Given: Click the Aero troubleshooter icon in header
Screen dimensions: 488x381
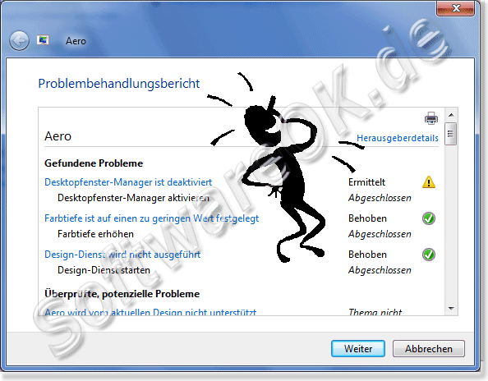Looking at the screenshot, I should click(x=43, y=40).
